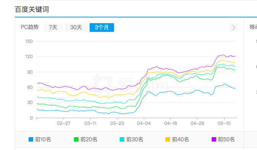Toggle the green 前20名 legend swatch
257x150 pixels.
(x=76, y=139)
